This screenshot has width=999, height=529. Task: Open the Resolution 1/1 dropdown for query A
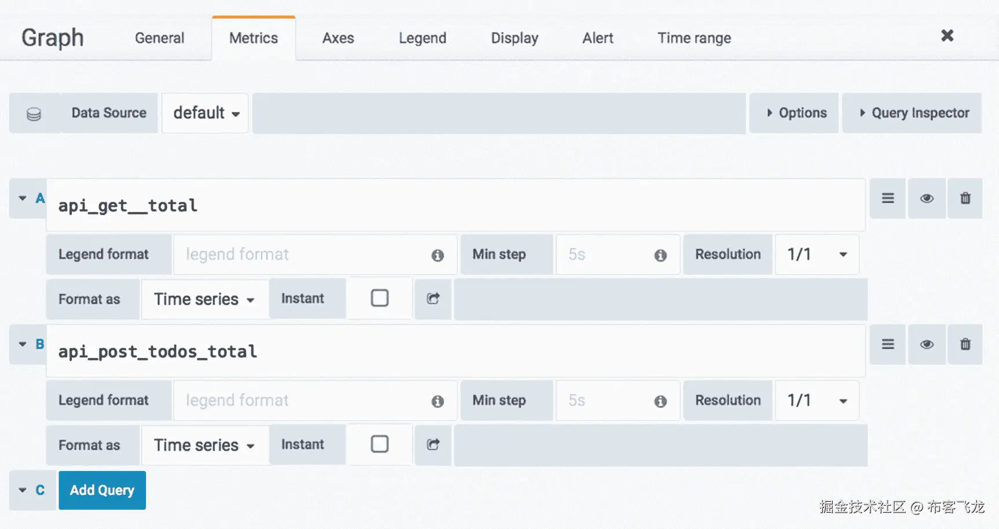[817, 254]
